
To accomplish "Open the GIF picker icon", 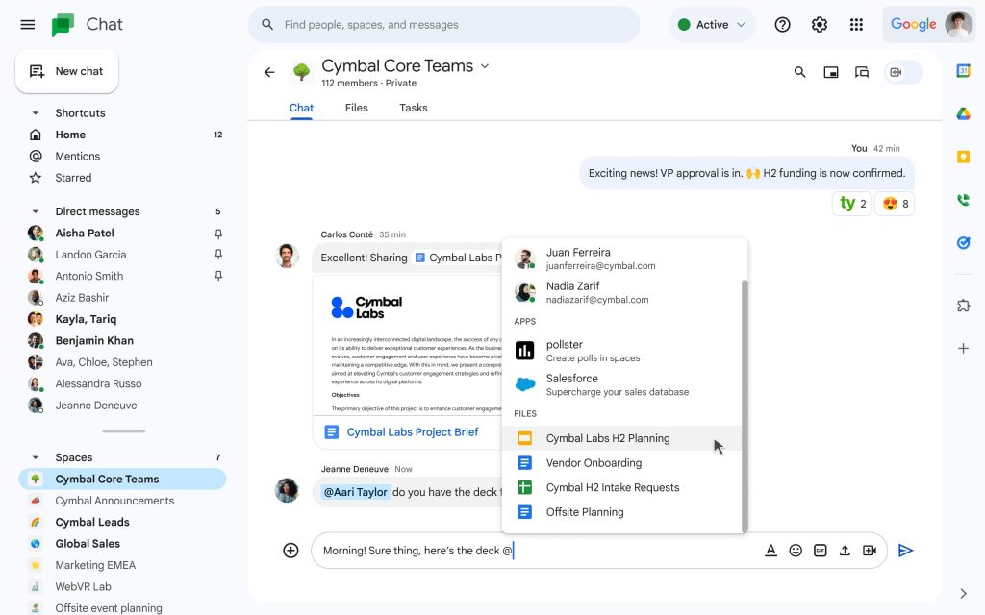I will tap(821, 551).
